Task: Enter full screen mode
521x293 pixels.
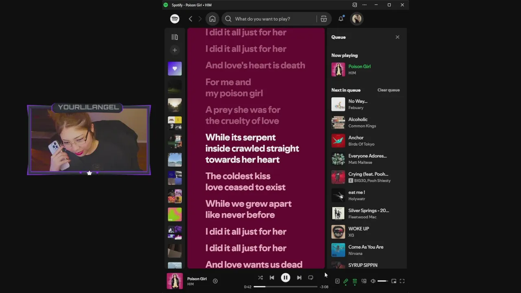Action: pos(402,281)
